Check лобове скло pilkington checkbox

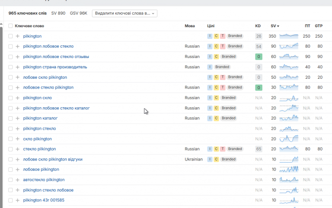coord(10,77)
